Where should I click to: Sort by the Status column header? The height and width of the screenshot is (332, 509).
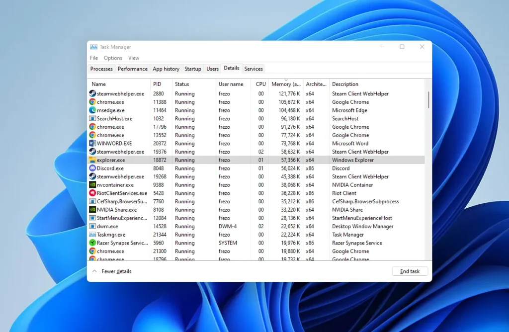point(194,84)
